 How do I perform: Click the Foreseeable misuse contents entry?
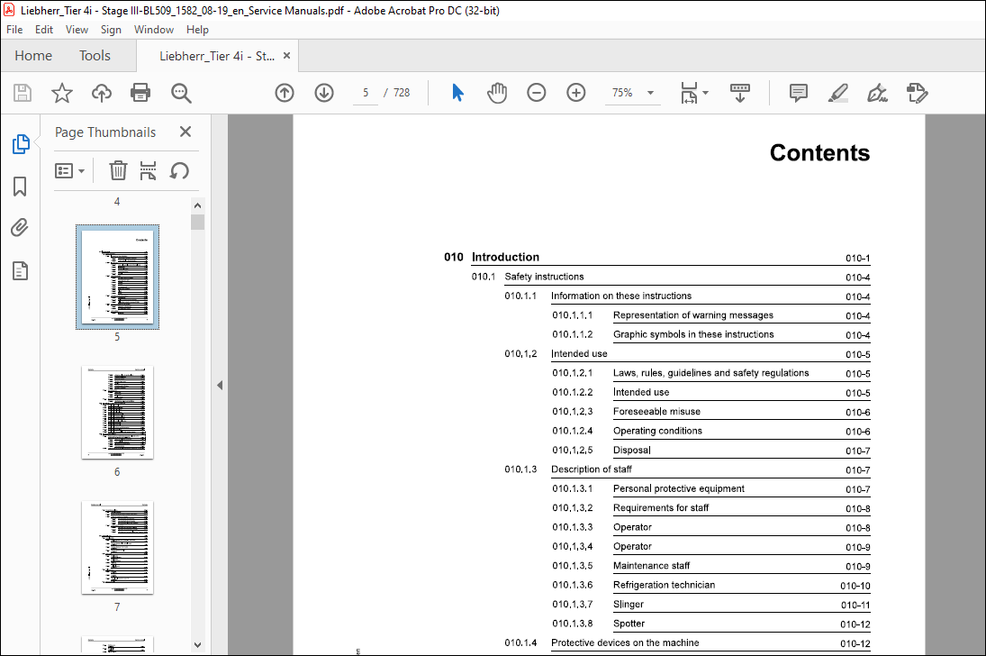711,411
